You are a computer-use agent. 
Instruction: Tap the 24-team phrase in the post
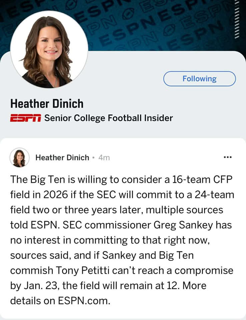click(212, 195)
